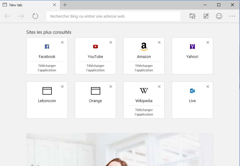The height and width of the screenshot is (166, 240).
Task: Go back with the left arrow button
Action: pyautogui.click(x=7, y=16)
